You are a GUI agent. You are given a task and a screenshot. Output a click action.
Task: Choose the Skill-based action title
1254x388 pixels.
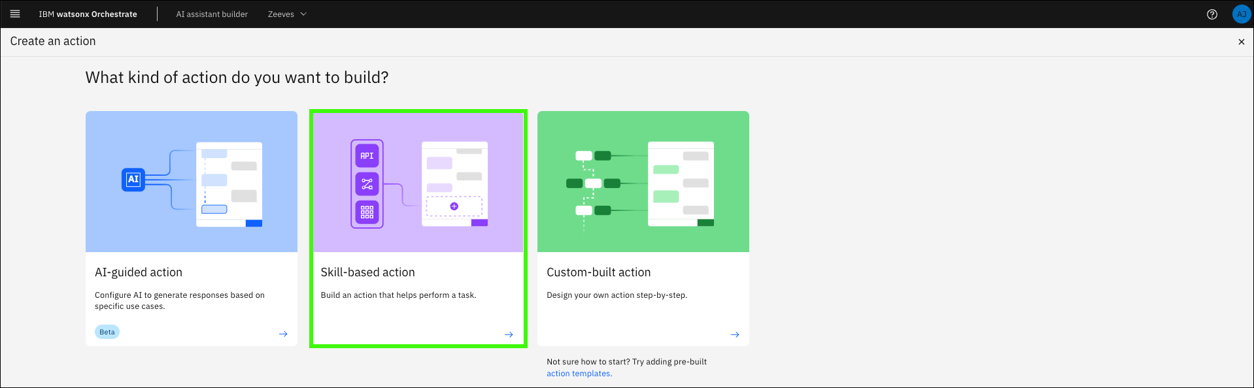(x=367, y=272)
